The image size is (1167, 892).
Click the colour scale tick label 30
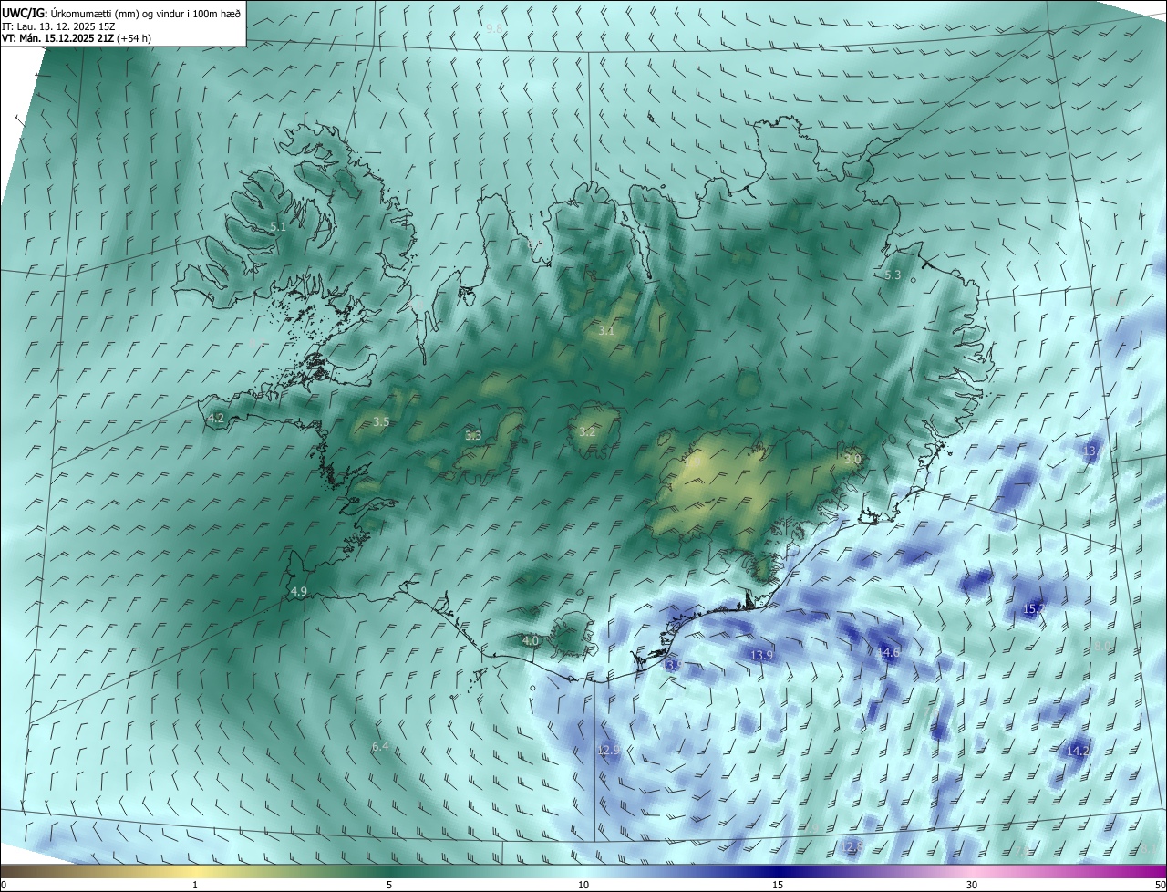coord(972,885)
